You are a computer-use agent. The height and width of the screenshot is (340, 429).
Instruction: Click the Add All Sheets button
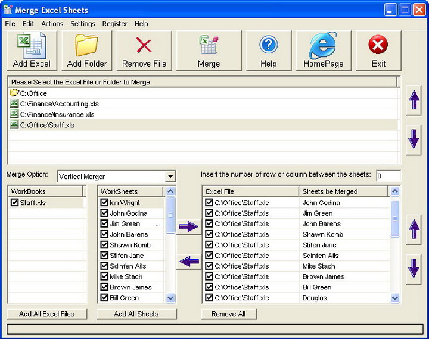[x=136, y=314]
